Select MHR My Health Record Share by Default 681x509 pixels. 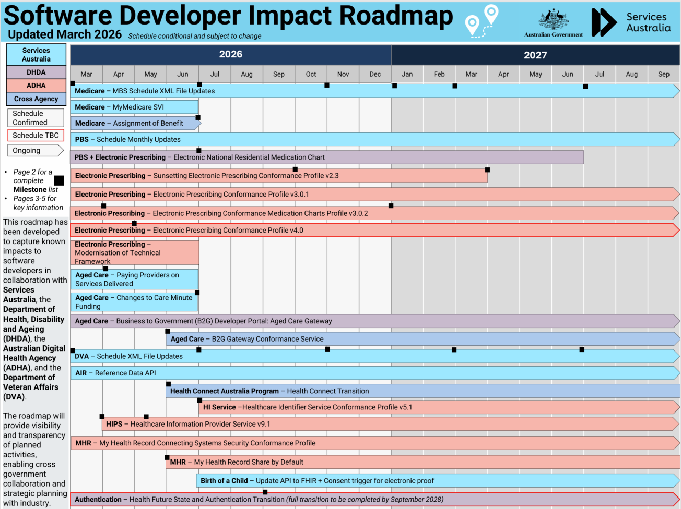click(422, 462)
